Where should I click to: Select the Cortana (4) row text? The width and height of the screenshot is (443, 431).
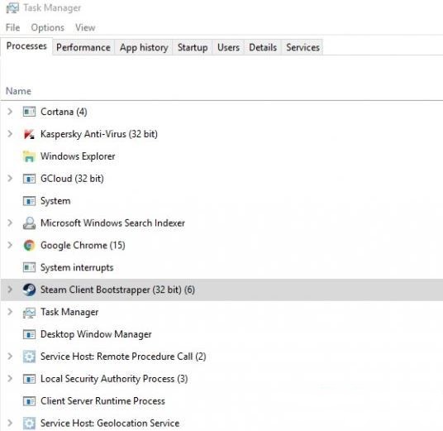click(x=64, y=112)
